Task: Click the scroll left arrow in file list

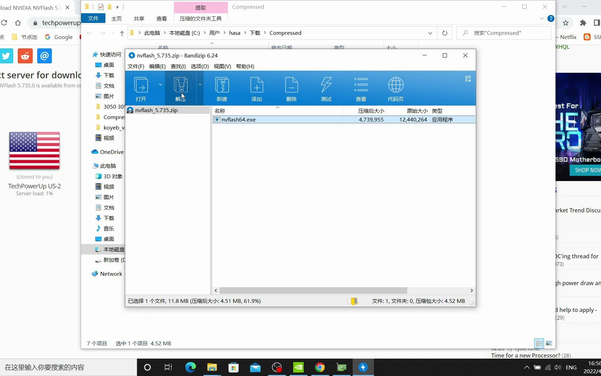Action: click(216, 290)
